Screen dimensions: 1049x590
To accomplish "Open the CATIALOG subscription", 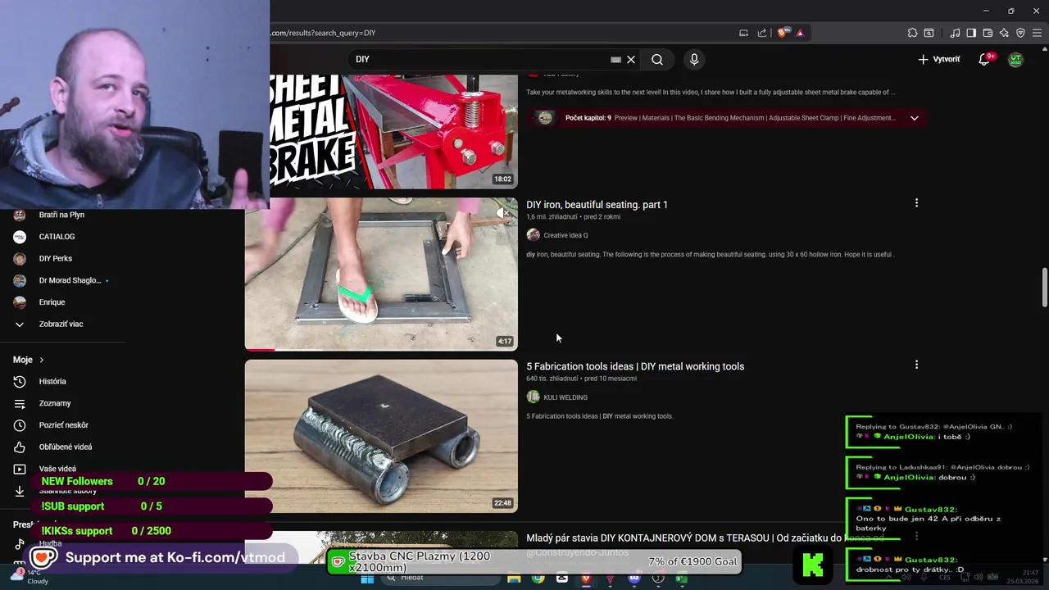I will click(x=57, y=237).
